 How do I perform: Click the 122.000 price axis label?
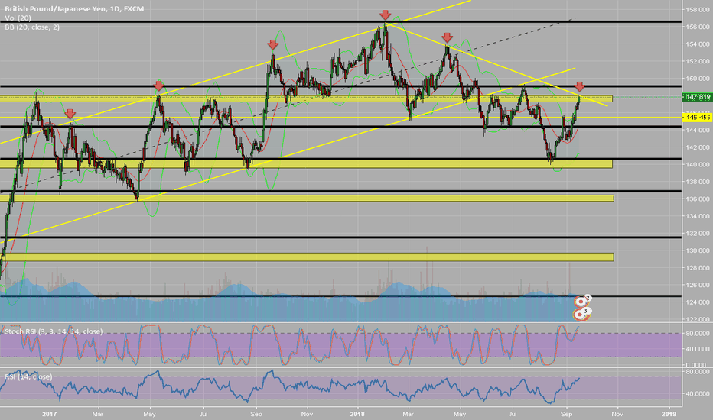[x=698, y=319]
